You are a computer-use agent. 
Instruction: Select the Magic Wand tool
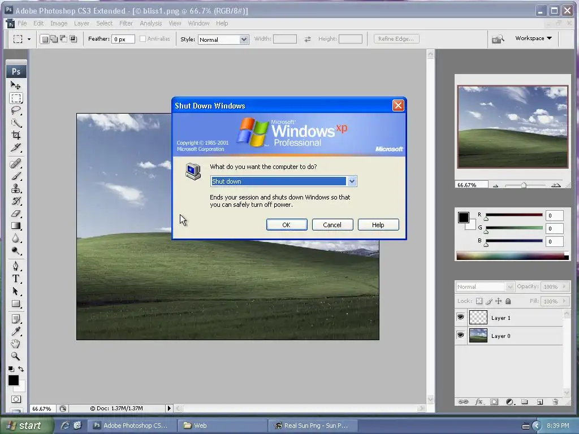click(15, 123)
